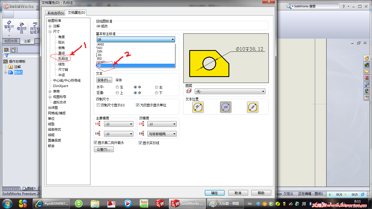Open Internet Explorer window in the taskbar
Image resolution: width=372 pixels, height=209 pixels.
[x=52, y=203]
